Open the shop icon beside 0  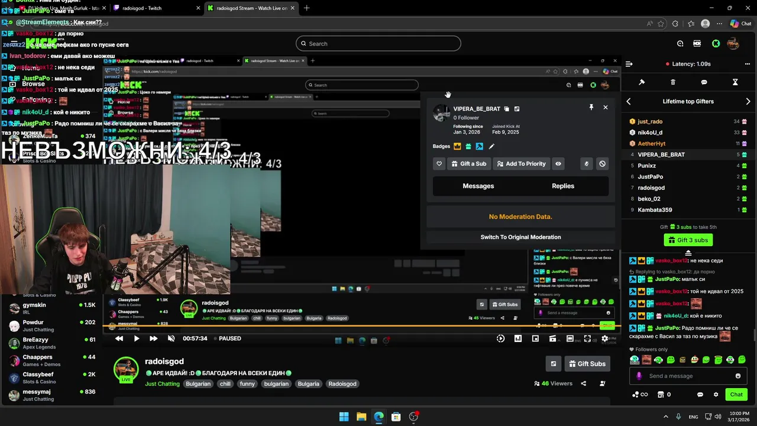(661, 395)
